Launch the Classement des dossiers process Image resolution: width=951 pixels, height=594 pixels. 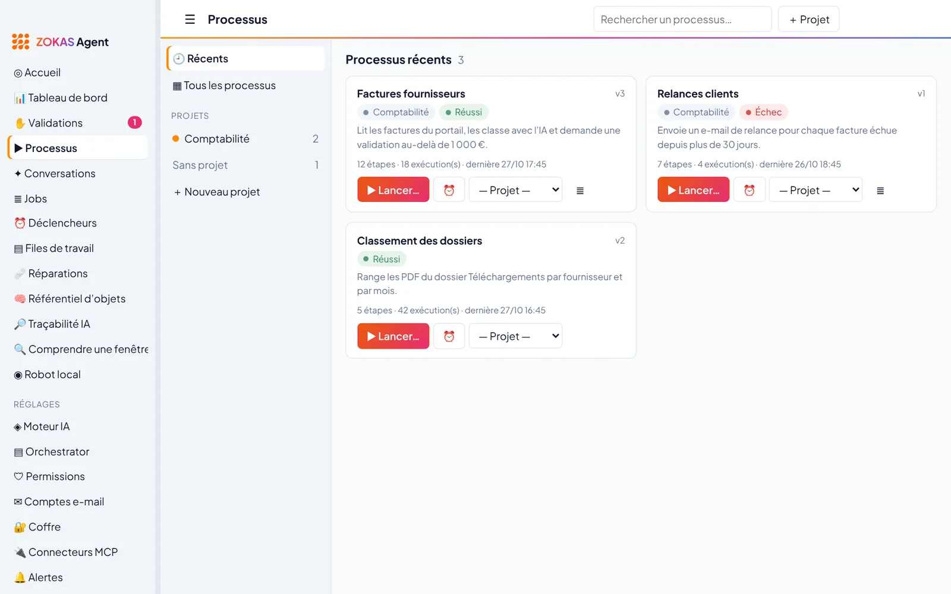[x=393, y=336]
